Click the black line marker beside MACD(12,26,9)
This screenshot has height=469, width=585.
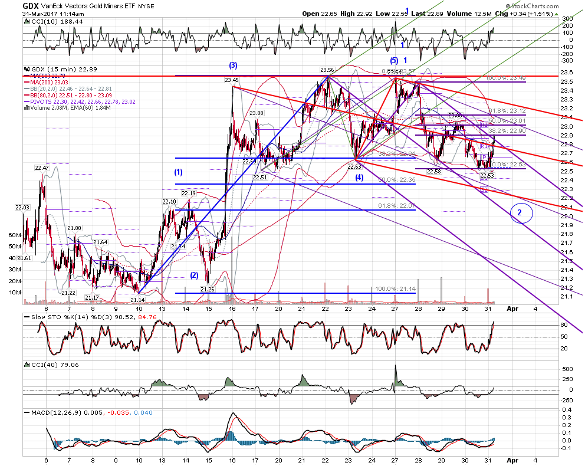tap(27, 412)
